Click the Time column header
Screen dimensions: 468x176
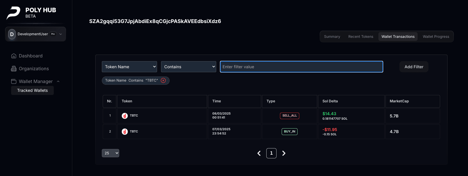coord(234,101)
